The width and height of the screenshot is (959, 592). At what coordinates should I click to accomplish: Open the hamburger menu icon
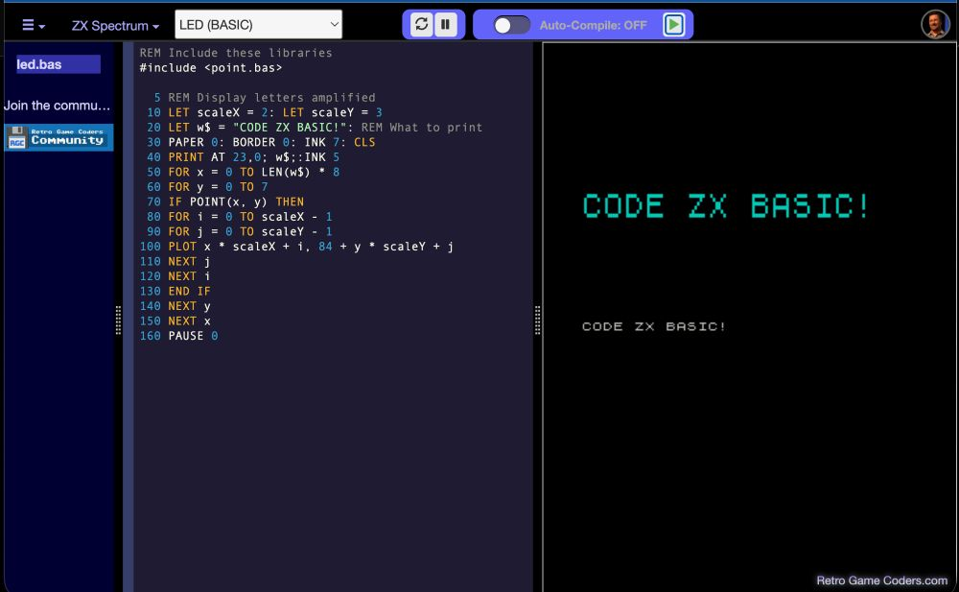pyautogui.click(x=27, y=25)
